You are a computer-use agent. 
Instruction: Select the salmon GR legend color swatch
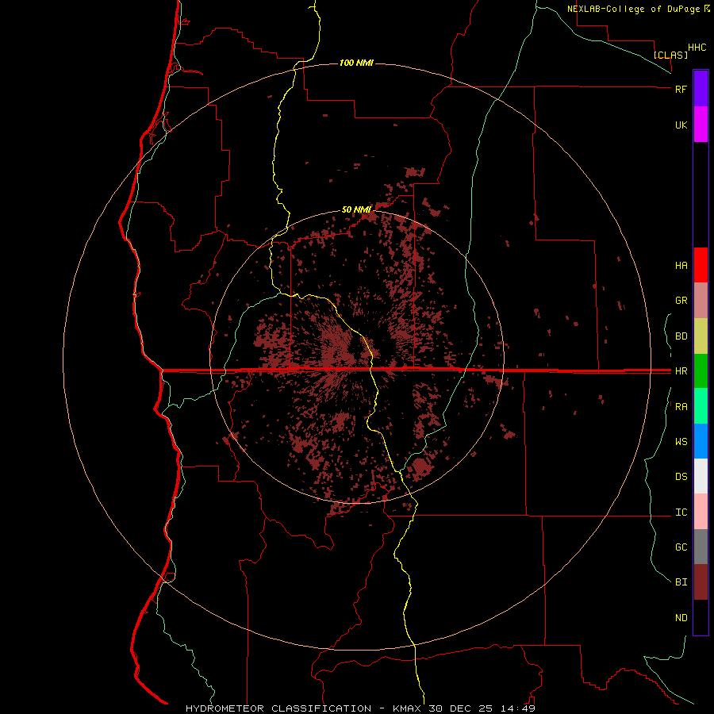tap(701, 301)
